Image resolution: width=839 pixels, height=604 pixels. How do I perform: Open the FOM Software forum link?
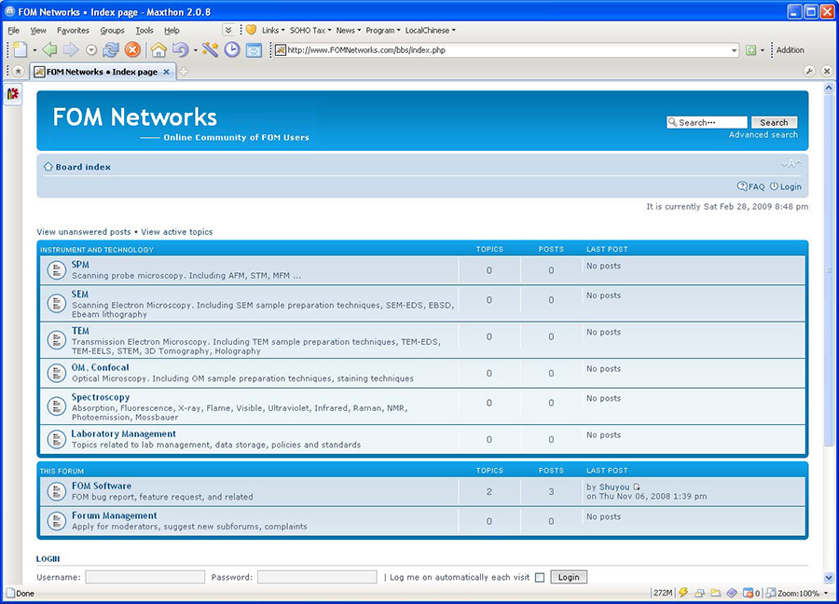click(101, 486)
